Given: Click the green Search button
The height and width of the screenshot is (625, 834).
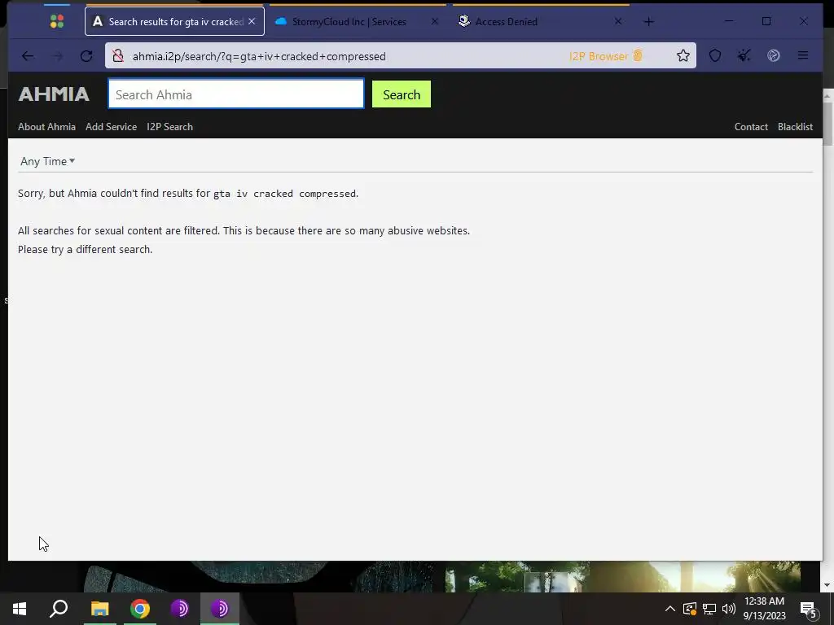Looking at the screenshot, I should pos(401,94).
